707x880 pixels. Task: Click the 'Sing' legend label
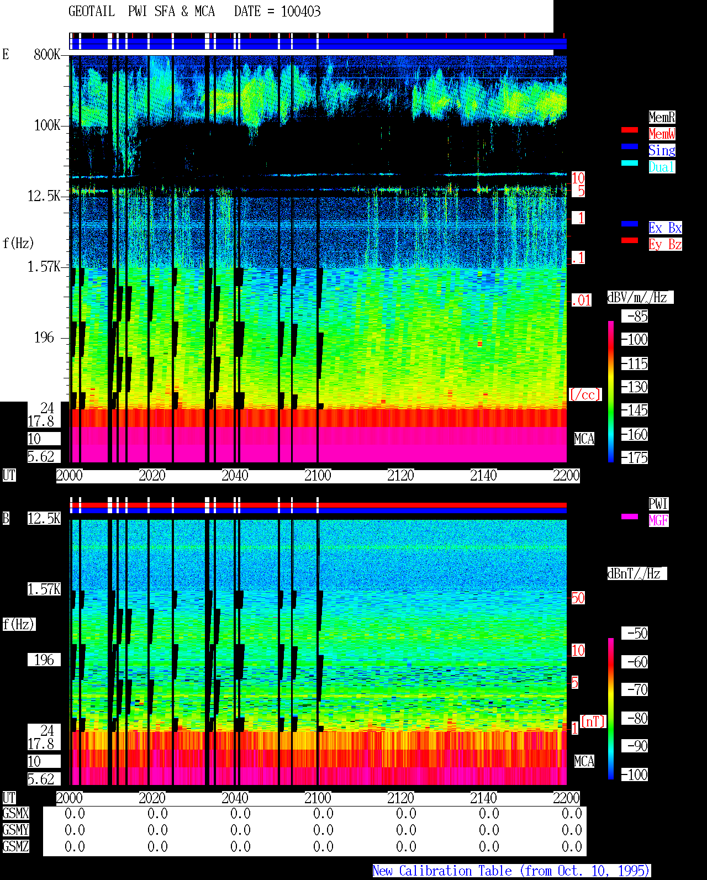point(662,150)
